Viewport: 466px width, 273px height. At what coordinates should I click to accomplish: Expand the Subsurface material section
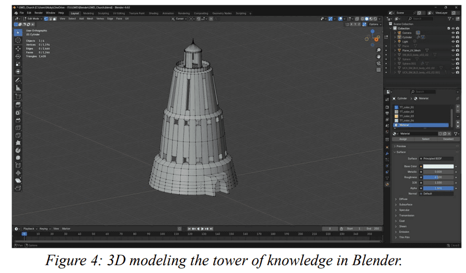click(x=406, y=204)
